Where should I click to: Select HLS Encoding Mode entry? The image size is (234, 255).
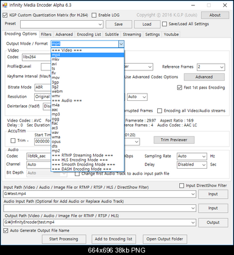tap(88, 160)
